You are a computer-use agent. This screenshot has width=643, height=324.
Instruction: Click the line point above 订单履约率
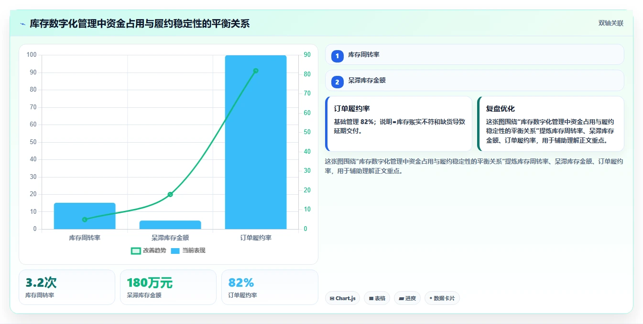pos(256,71)
